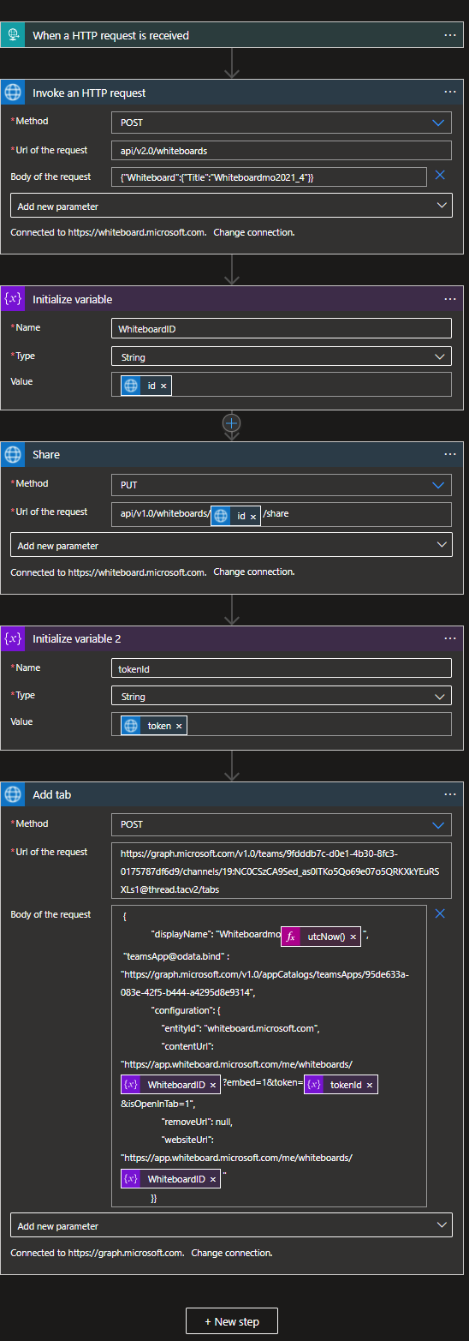Click the api/v2.0/whiteboards URL field
Viewport: 469px width, 1341px height.
[281, 151]
